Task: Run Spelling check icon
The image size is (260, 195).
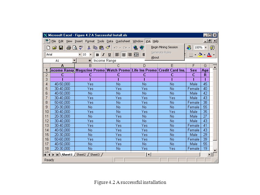Action: [81, 48]
